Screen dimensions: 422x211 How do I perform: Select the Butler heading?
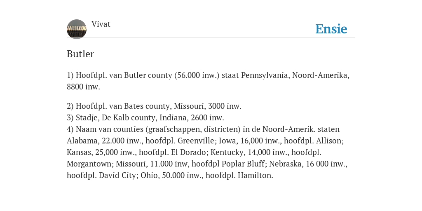point(80,54)
